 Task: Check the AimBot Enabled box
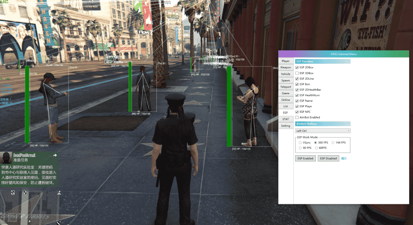point(297,117)
